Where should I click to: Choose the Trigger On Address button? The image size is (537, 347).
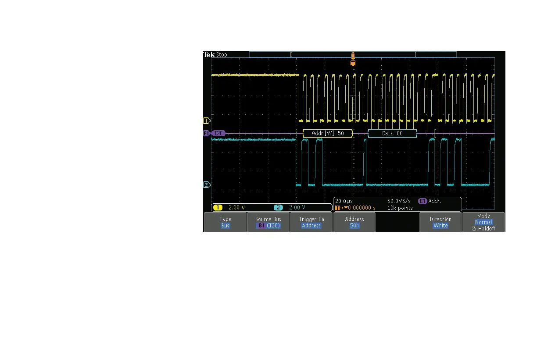pos(311,222)
